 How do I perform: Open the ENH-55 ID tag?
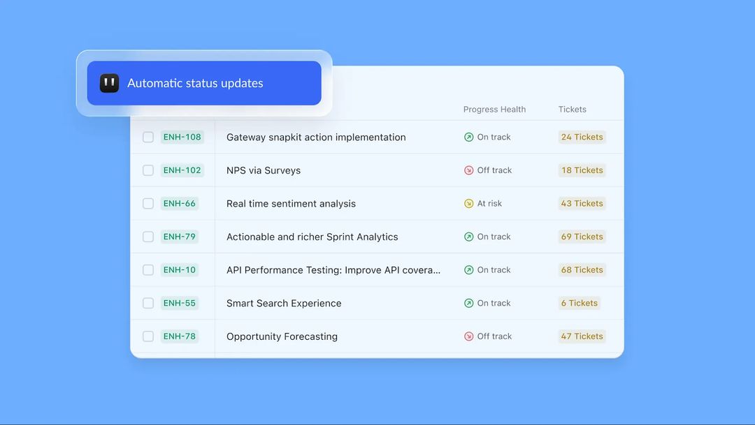(180, 303)
